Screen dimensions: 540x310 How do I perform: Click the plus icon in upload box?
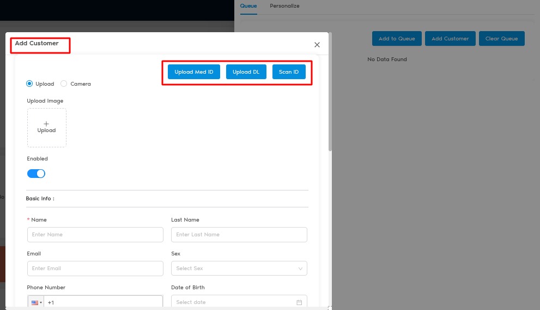[46, 124]
